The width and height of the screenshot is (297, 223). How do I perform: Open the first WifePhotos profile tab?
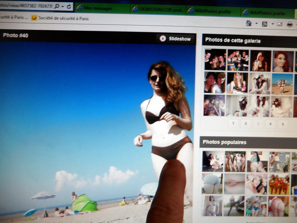click(x=213, y=11)
